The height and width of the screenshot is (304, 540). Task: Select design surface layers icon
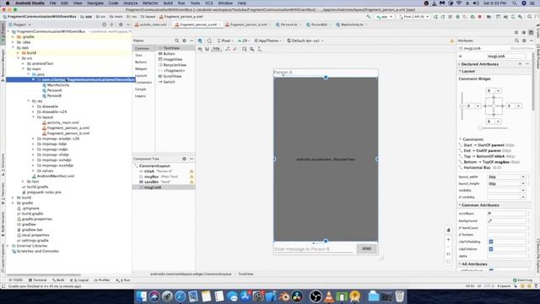point(200,41)
